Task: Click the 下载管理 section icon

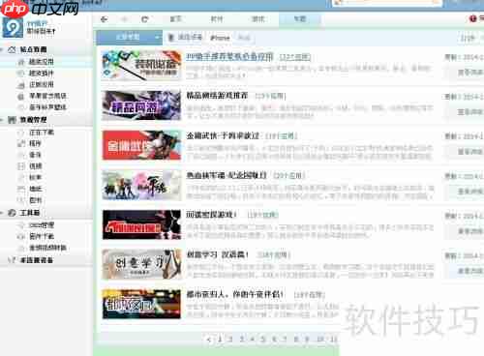Action: click(12, 120)
